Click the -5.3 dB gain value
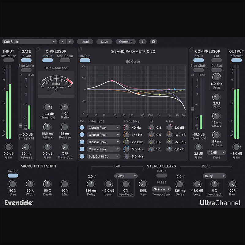Viewport: 245px width, 245px height. pos(180,142)
